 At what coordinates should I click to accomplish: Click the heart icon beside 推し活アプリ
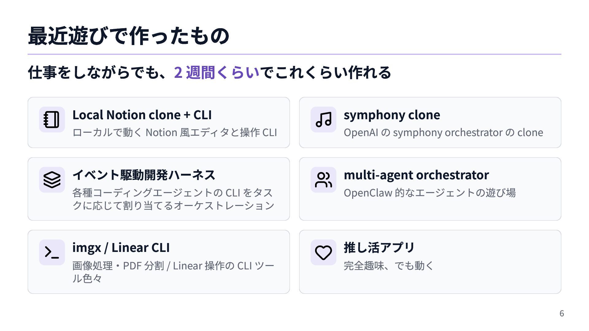(x=323, y=252)
